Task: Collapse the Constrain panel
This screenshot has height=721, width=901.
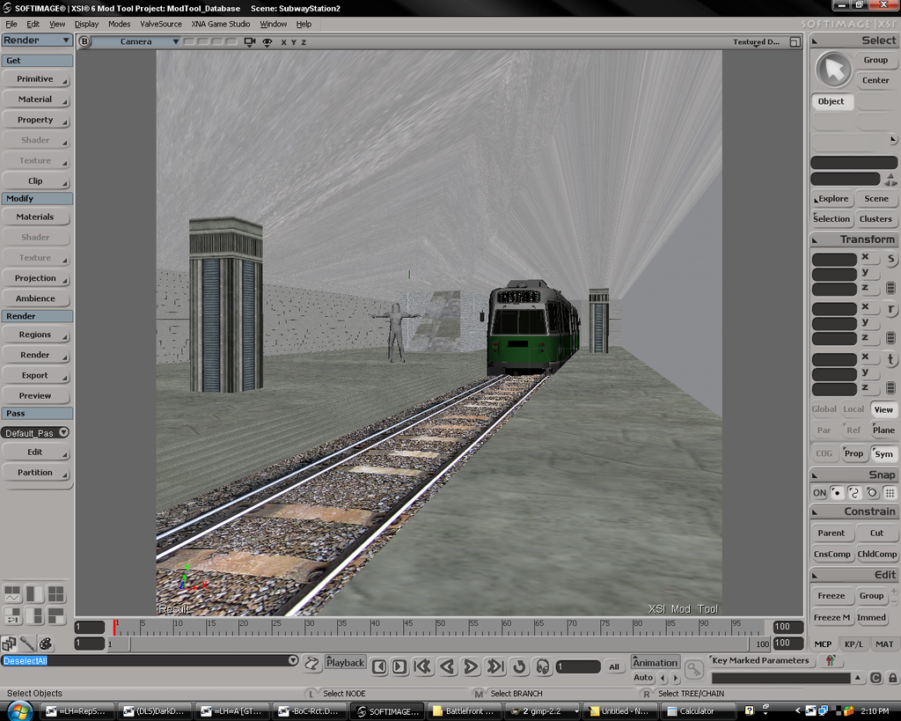Action: coord(815,511)
